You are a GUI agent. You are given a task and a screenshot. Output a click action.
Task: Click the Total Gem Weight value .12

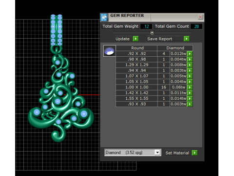pos(146,26)
